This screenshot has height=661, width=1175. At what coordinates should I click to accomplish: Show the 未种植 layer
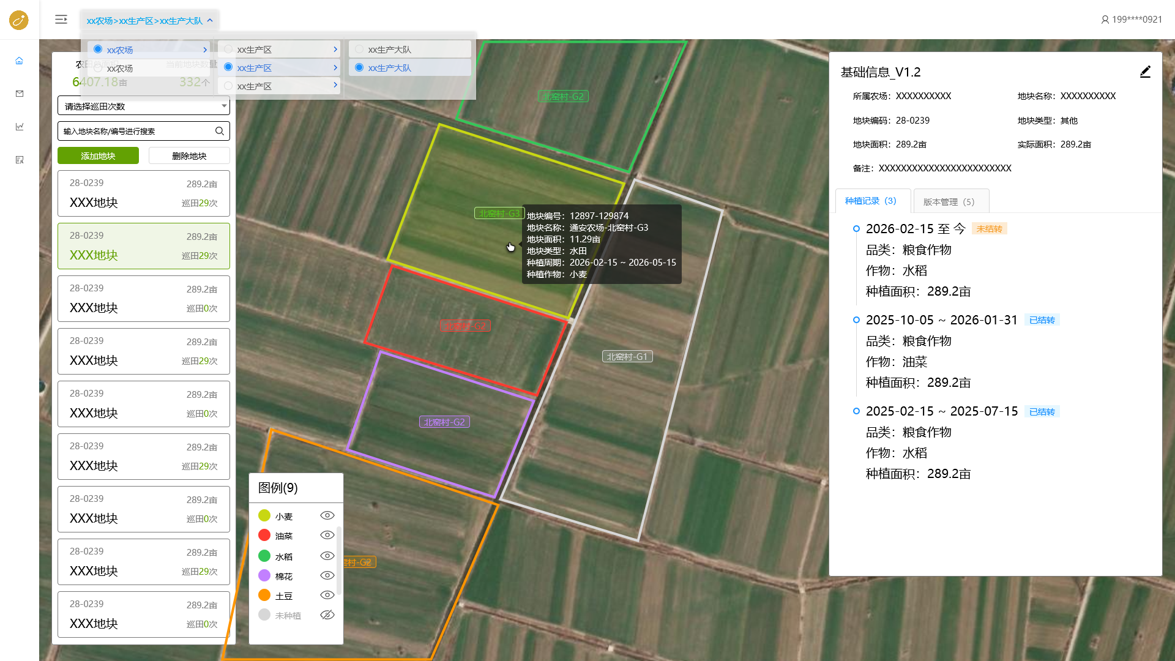tap(327, 614)
